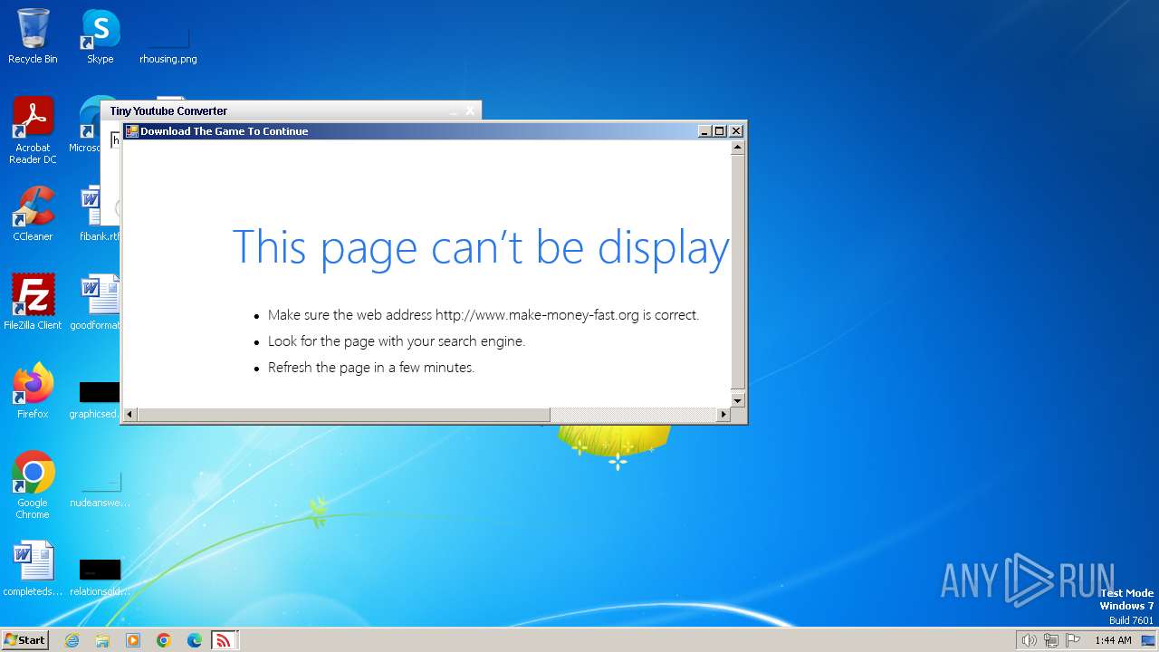Open Google Chrome desktop shortcut
The image size is (1159, 652).
tap(33, 485)
